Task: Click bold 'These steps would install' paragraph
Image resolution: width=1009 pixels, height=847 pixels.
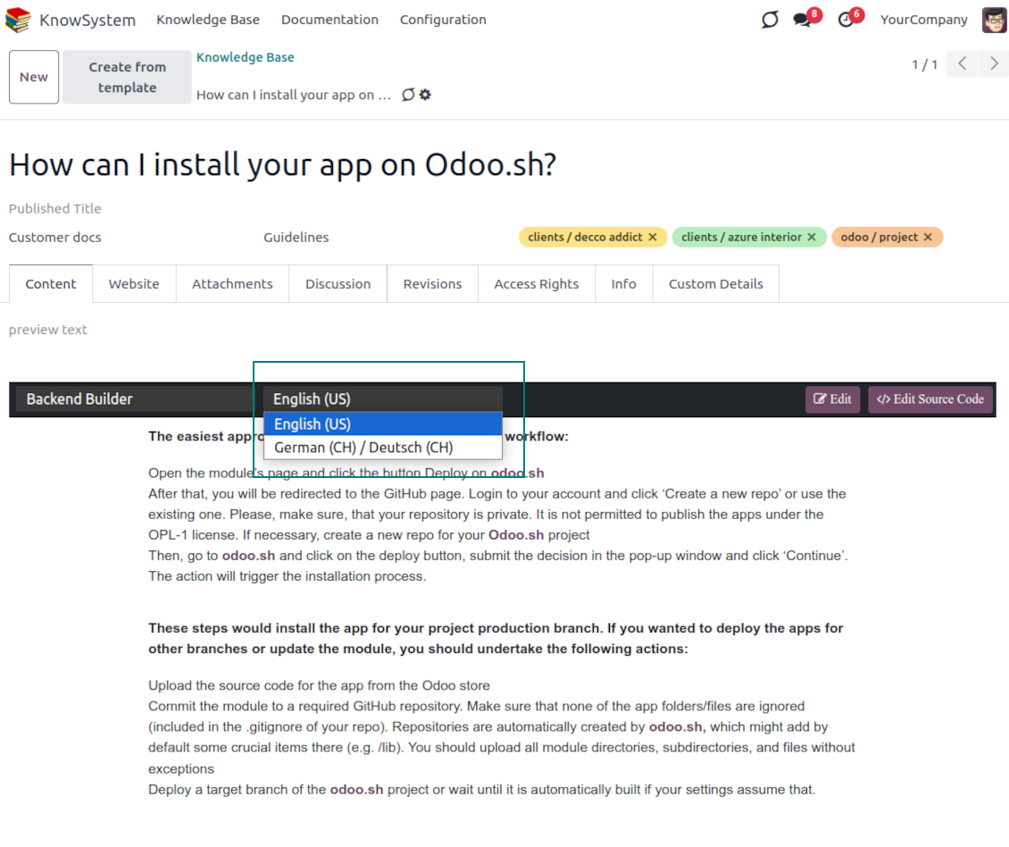Action: [x=496, y=638]
